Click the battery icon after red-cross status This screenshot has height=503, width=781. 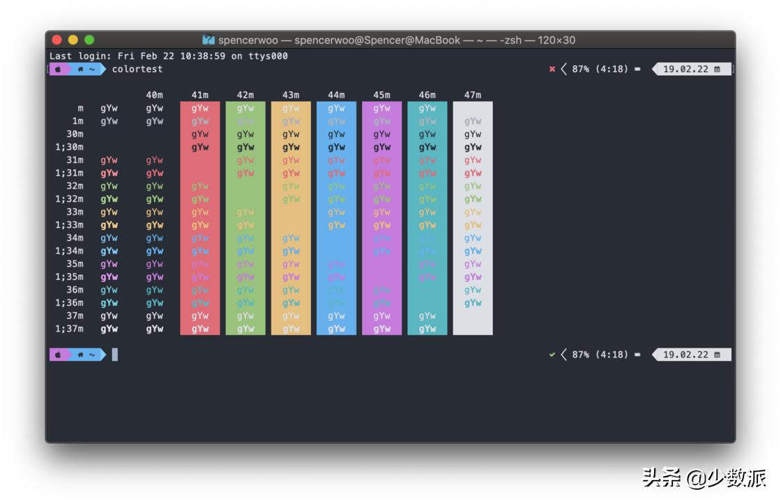pos(637,69)
